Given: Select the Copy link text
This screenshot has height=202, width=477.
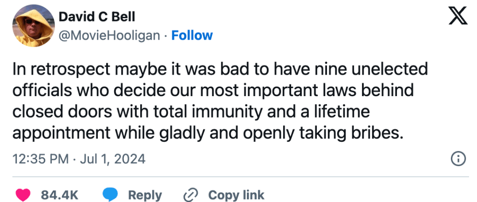Looking at the screenshot, I should click(236, 195).
